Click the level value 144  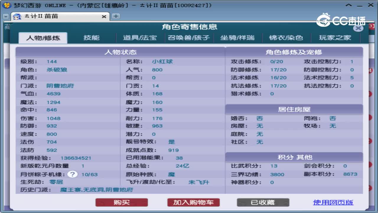pos(52,62)
